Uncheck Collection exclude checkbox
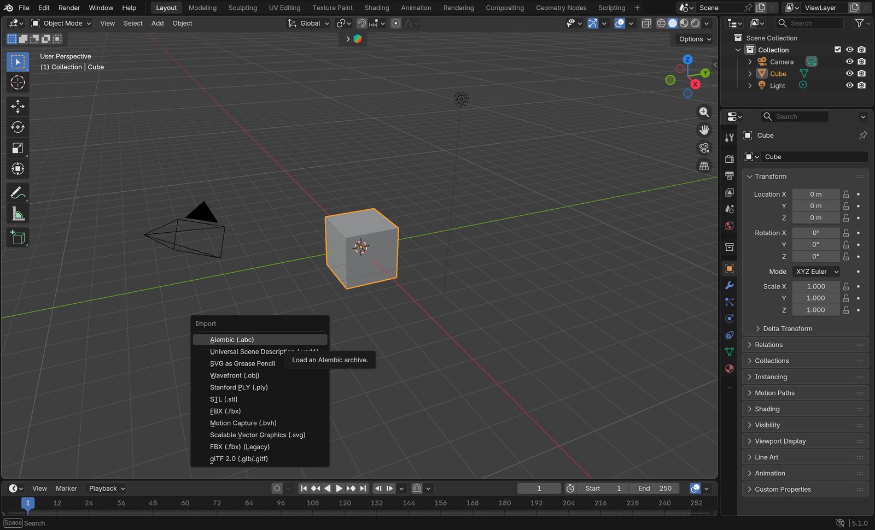Screen dimensions: 875x530 838,50
